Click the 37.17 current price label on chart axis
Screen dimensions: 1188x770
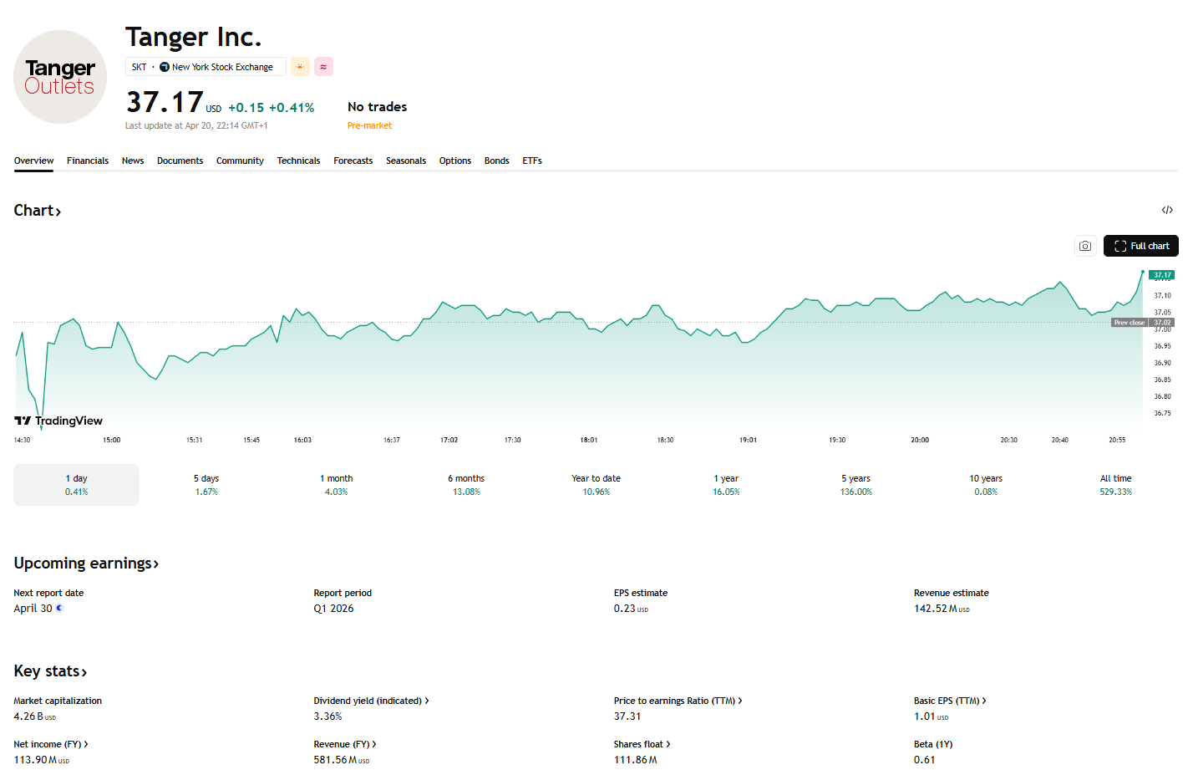click(1162, 275)
